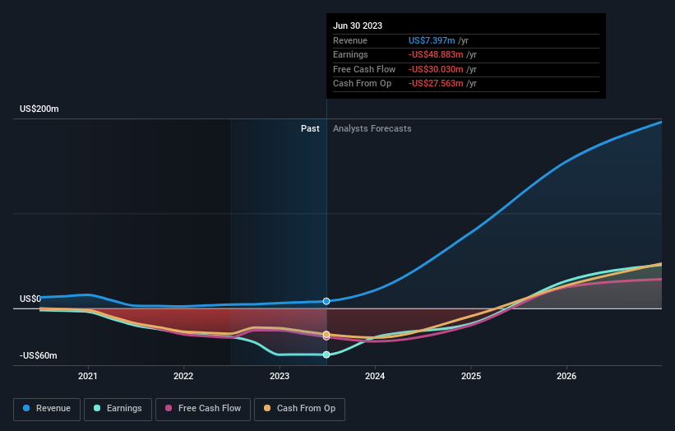Click the -US$60m y-axis label
The width and height of the screenshot is (675, 431).
(x=39, y=355)
